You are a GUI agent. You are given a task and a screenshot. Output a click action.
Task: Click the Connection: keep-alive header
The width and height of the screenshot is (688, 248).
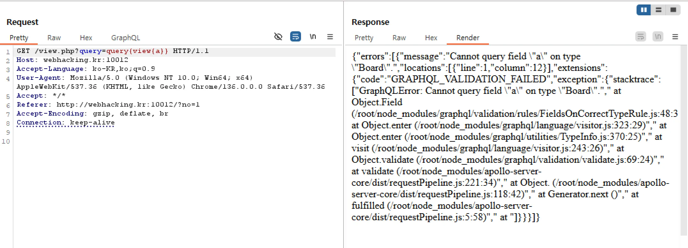click(x=66, y=123)
